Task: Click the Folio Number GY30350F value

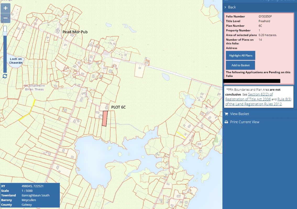Action: click(x=265, y=16)
